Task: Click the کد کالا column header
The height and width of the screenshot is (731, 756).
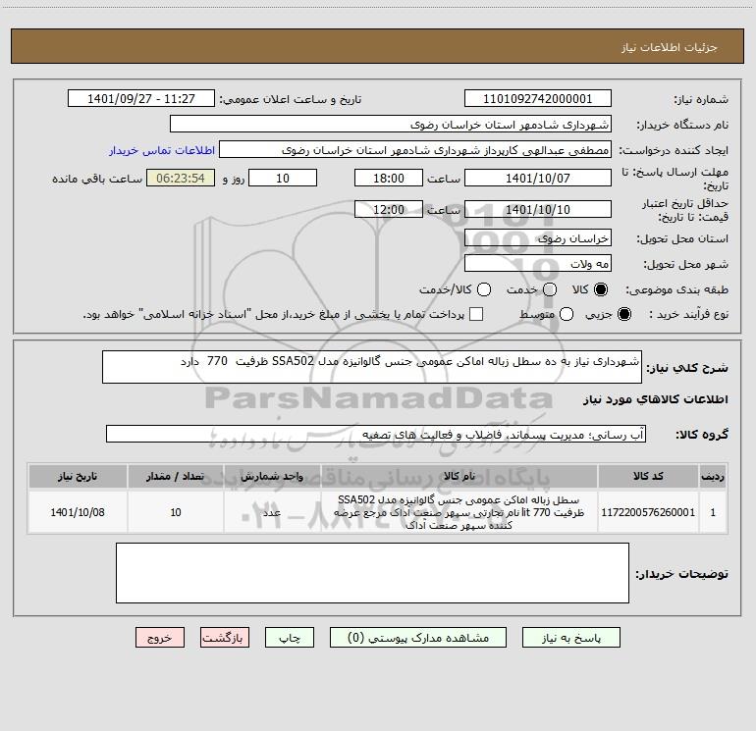Action: coord(648,476)
